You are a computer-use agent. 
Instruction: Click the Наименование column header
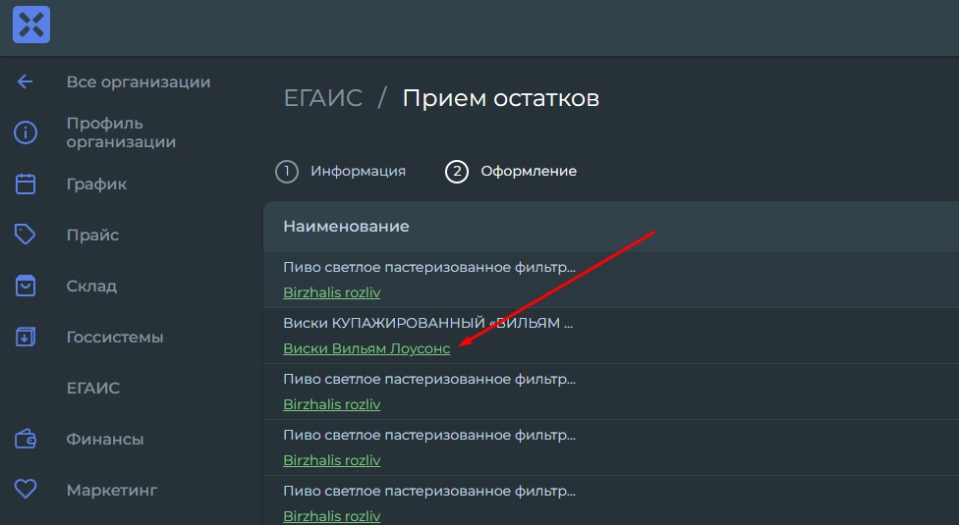coord(346,227)
